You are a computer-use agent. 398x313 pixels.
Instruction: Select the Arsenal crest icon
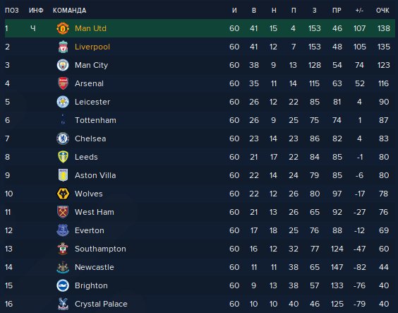click(x=63, y=83)
